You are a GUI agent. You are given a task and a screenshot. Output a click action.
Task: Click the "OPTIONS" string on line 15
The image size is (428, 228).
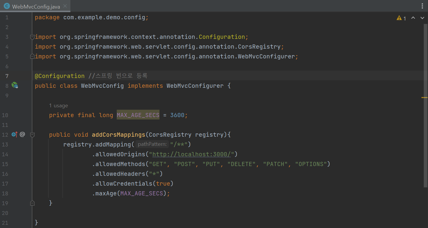(x=311, y=164)
